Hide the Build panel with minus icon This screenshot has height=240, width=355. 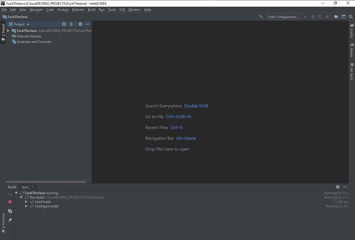(345, 187)
